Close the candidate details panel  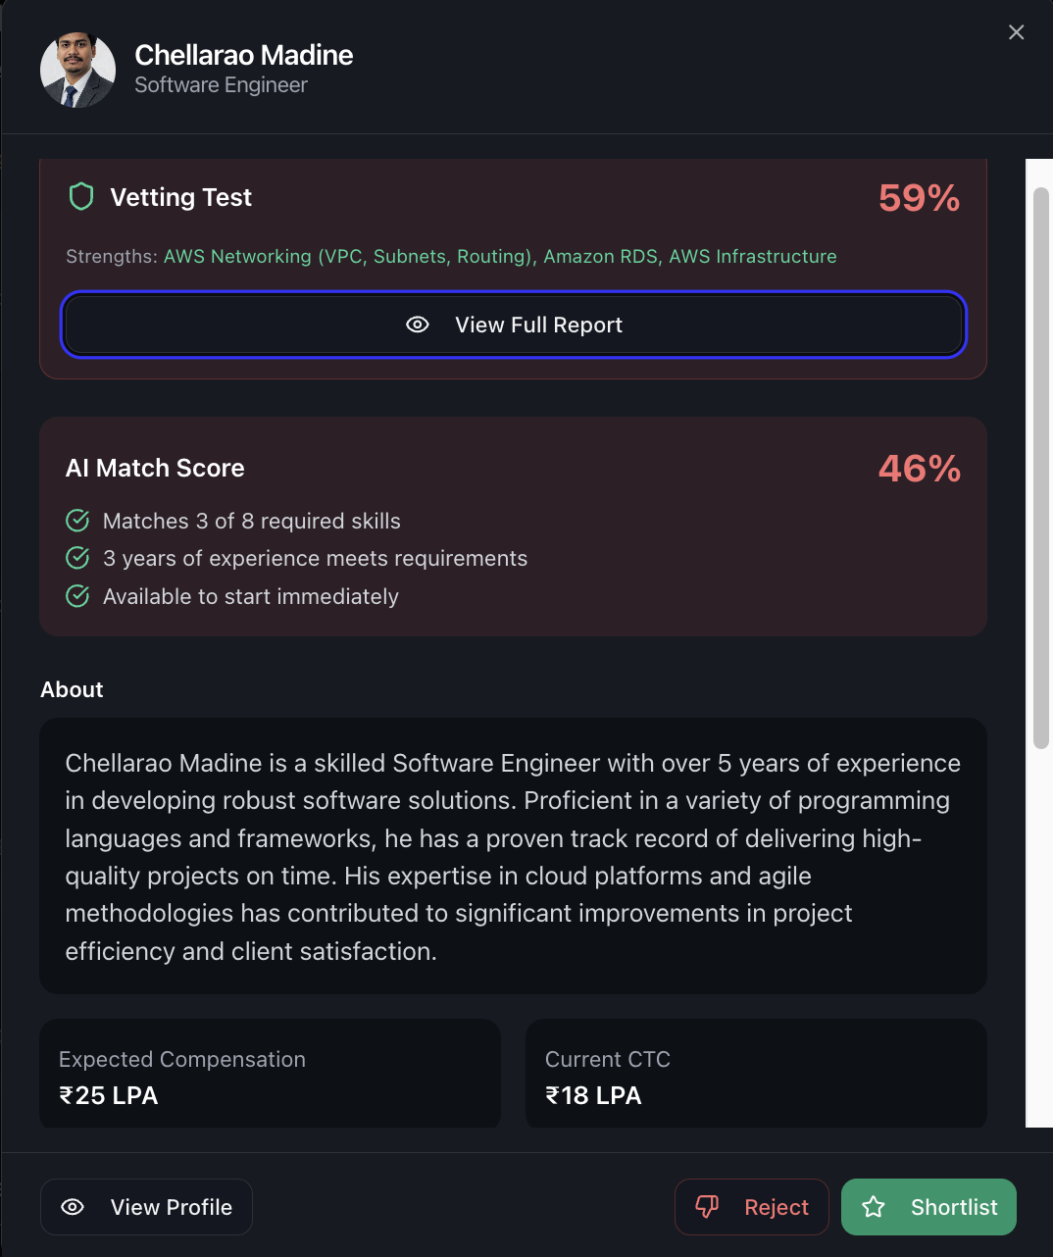point(1017,32)
